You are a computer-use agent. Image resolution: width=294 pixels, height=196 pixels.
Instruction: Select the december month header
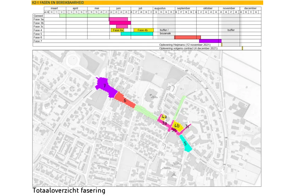pos(250,8)
